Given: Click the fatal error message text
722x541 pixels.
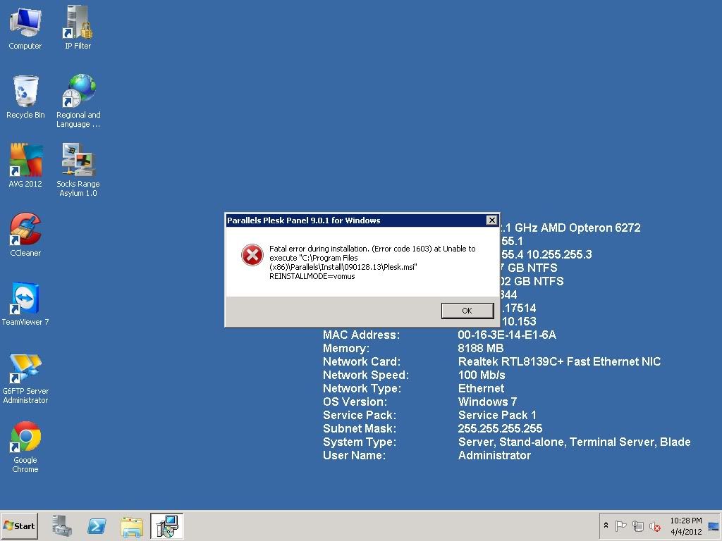Looking at the screenshot, I should tap(372, 262).
